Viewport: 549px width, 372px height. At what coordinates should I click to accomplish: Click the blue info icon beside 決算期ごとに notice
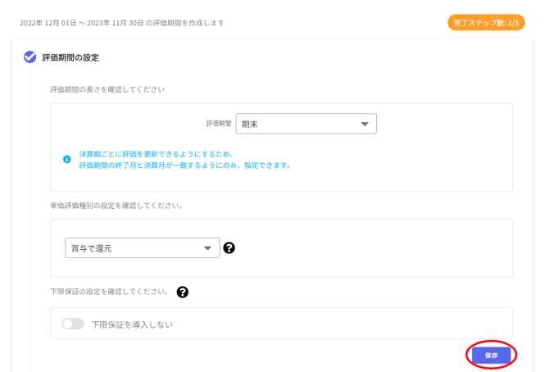(x=67, y=160)
